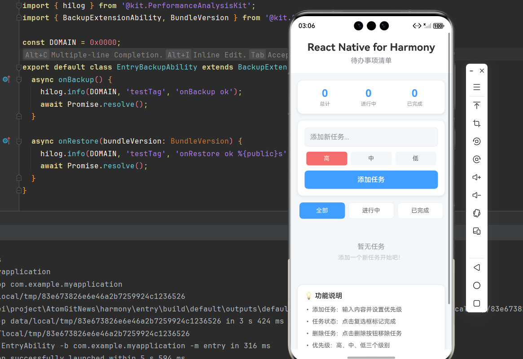Screen dimensions: 523x359
Task: Click the 待办事项清单 subtitle
Action: 371,60
